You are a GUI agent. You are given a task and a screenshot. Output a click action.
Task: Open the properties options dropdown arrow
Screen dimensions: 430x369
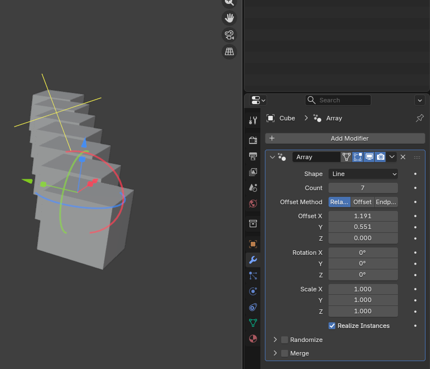click(420, 100)
